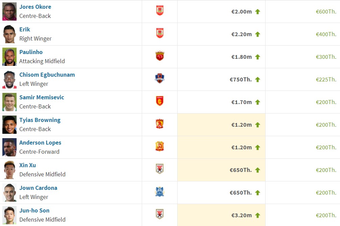Click the club badge in Tyias Browning's row

[x=160, y=124]
